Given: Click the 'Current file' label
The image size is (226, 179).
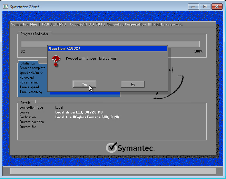Looking at the screenshot, I should pyautogui.click(x=28, y=127).
